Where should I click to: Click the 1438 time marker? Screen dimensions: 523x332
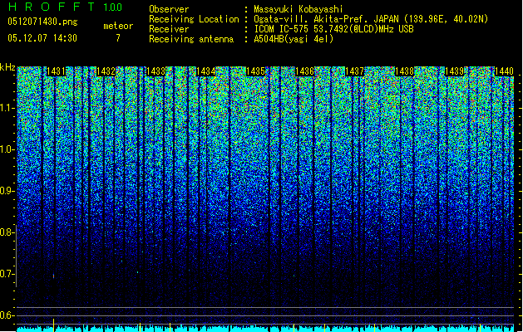click(404, 71)
